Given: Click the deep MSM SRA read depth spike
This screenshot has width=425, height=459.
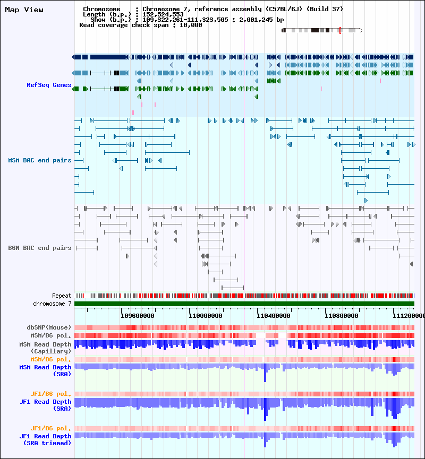Looking at the screenshot, I should pyautogui.click(x=265, y=373).
